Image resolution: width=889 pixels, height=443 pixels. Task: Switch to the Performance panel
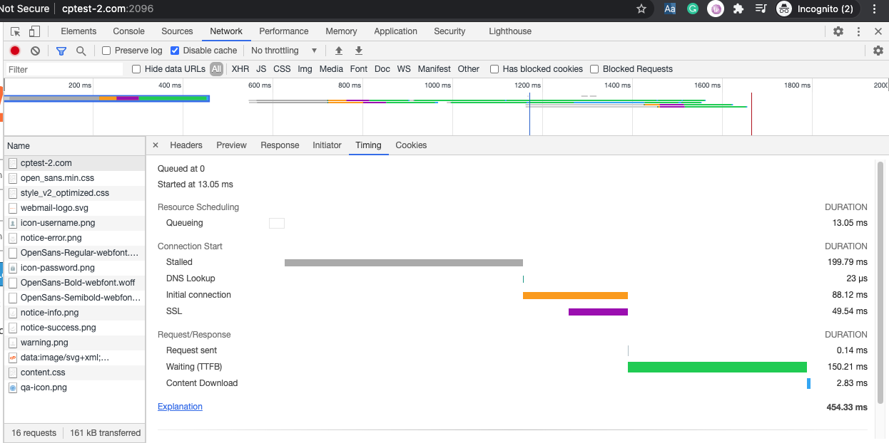284,31
